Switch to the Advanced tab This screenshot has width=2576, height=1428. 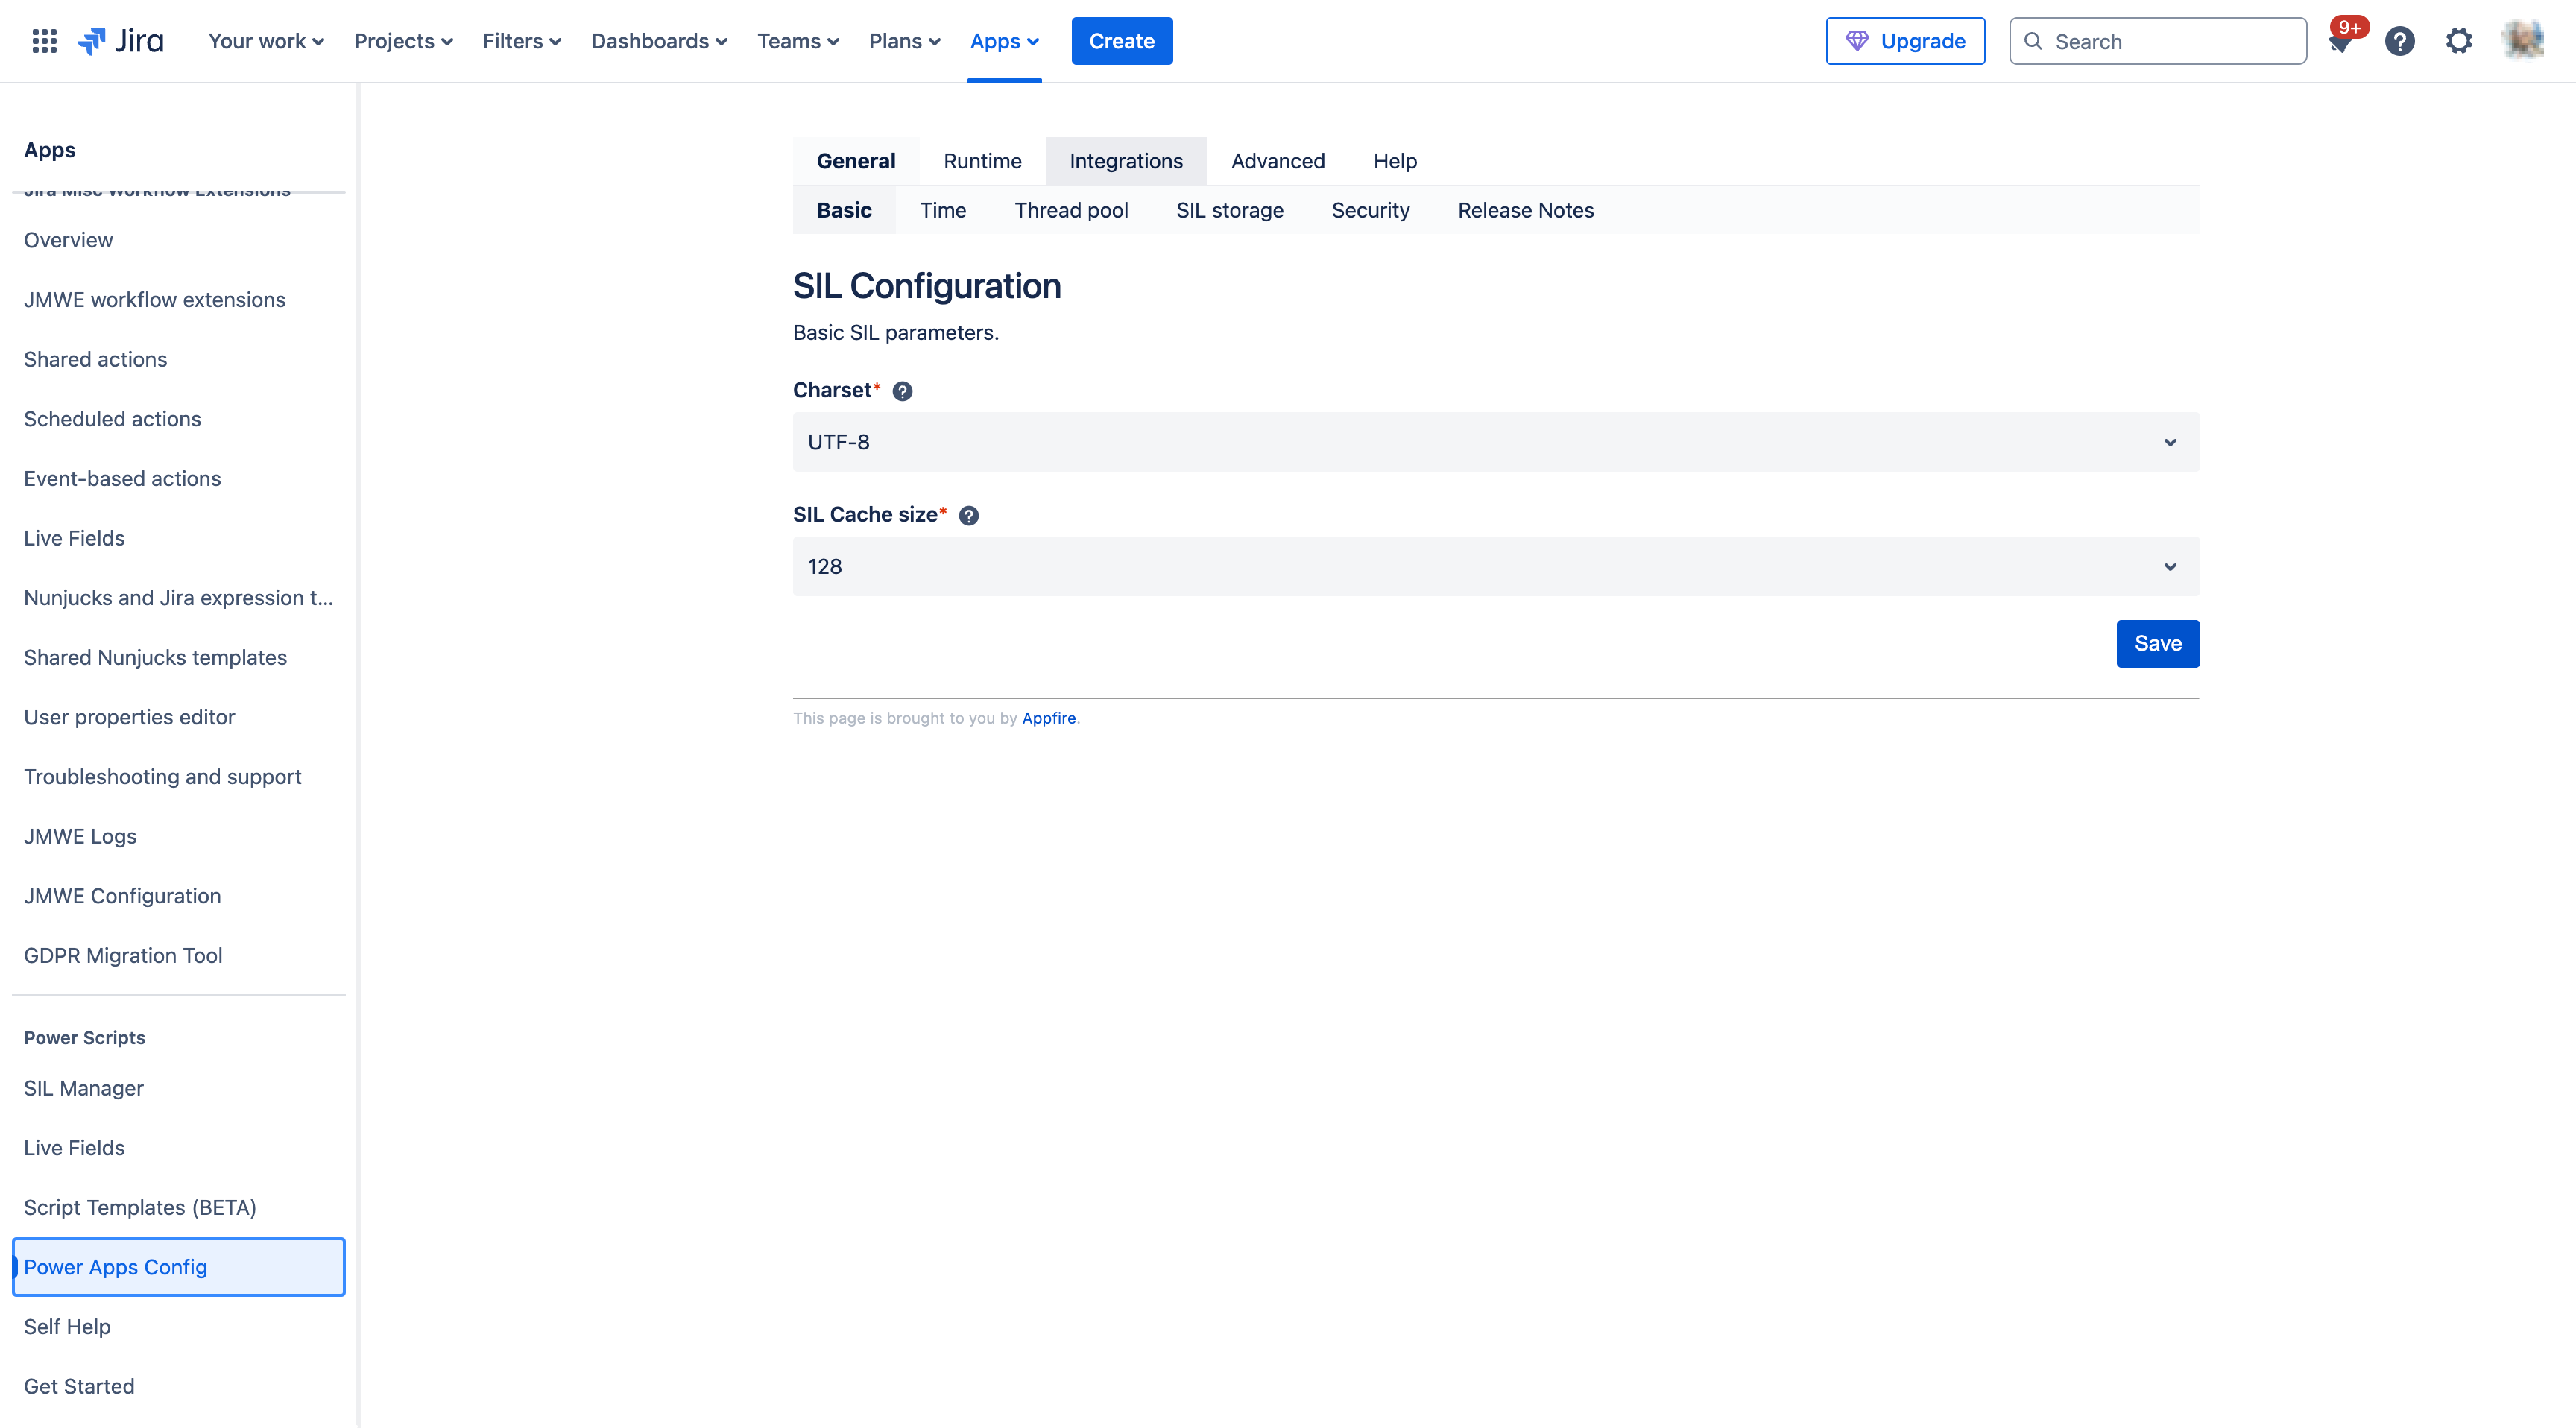pos(1277,160)
